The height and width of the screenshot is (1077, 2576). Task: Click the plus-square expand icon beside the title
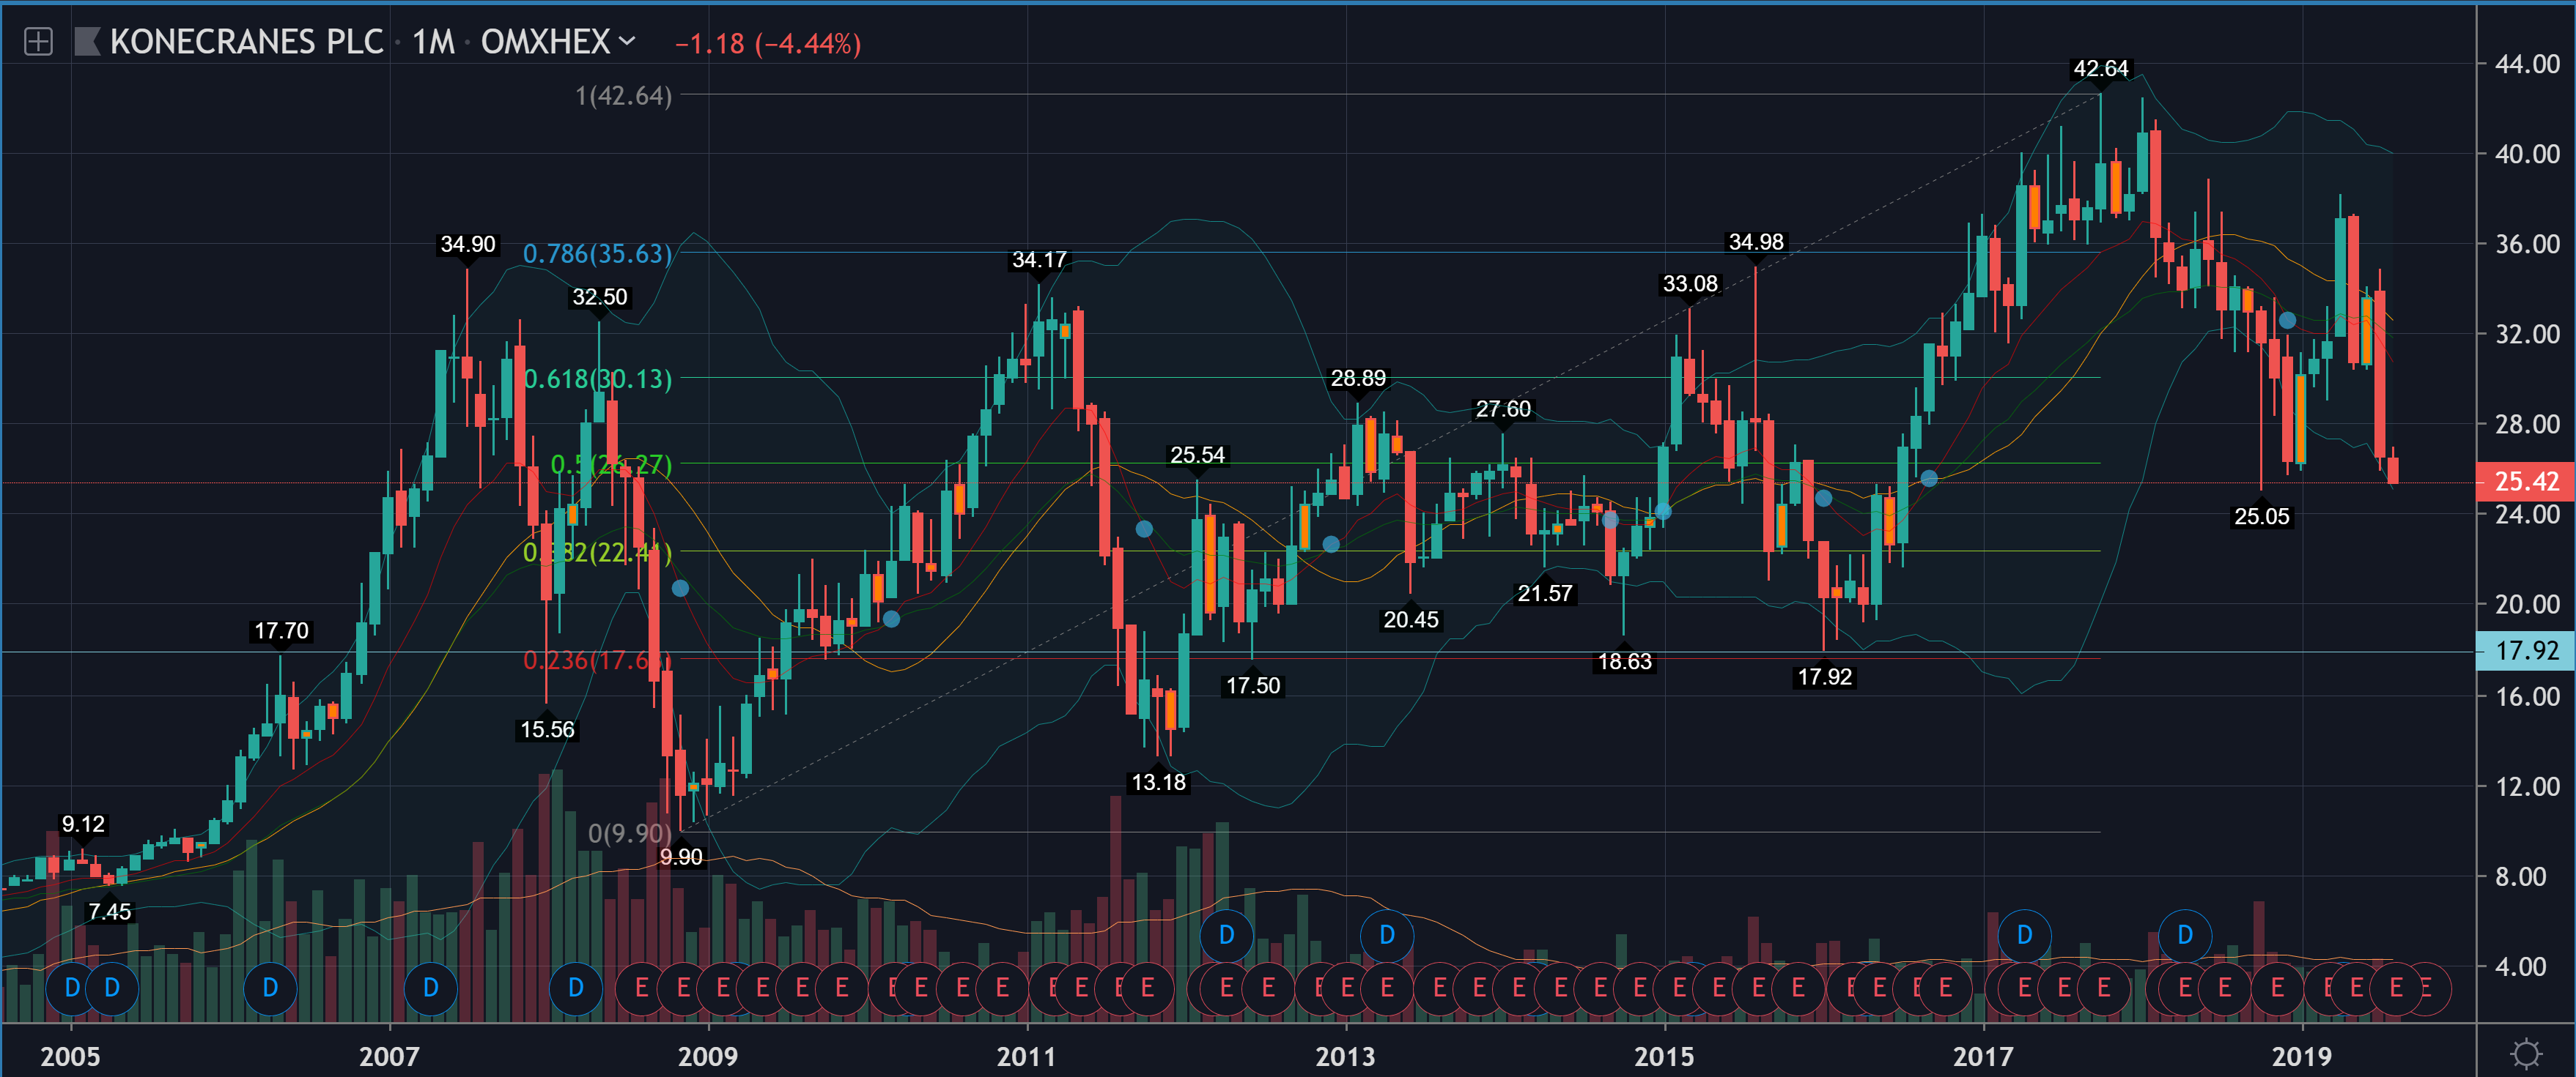click(x=38, y=42)
